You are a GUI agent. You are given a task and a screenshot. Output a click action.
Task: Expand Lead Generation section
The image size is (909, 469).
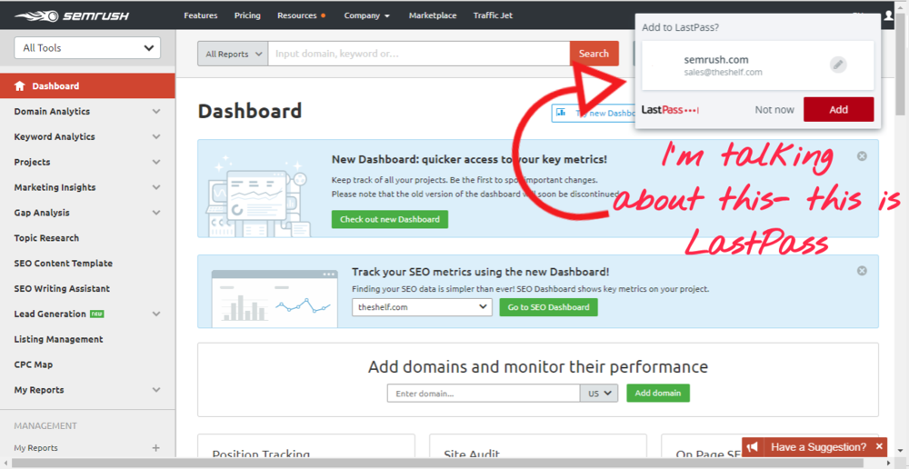[156, 314]
